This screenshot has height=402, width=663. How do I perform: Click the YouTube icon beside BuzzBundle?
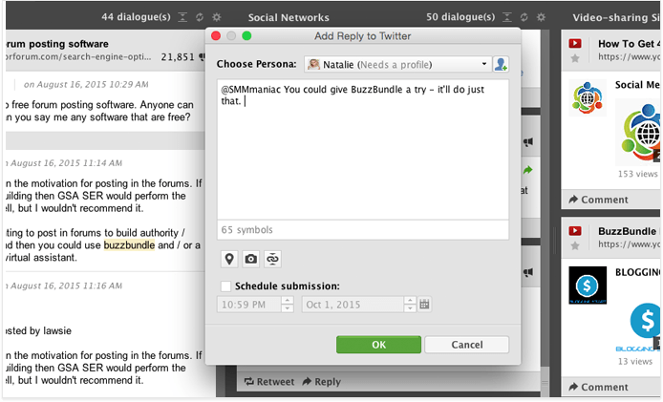[x=575, y=231]
